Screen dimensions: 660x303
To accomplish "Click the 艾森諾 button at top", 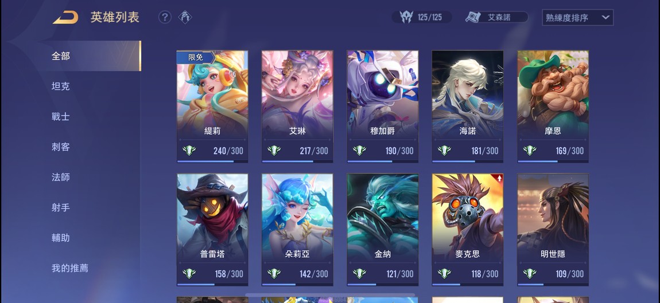I will click(496, 17).
